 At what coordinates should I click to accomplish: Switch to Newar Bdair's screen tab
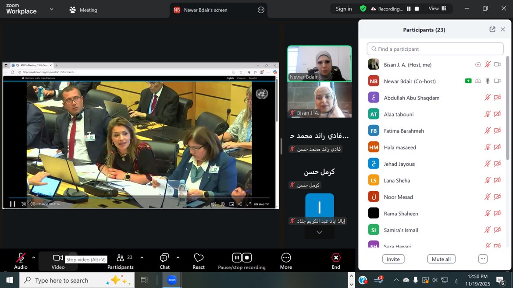pyautogui.click(x=205, y=10)
